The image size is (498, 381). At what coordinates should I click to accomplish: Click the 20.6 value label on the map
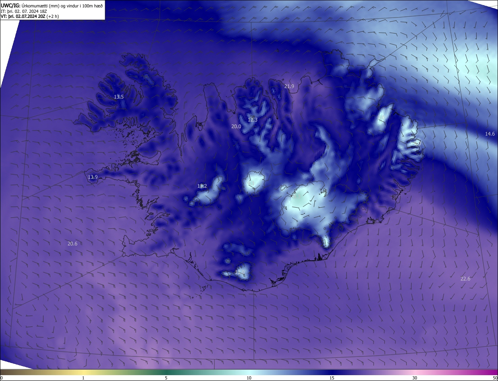coord(72,243)
